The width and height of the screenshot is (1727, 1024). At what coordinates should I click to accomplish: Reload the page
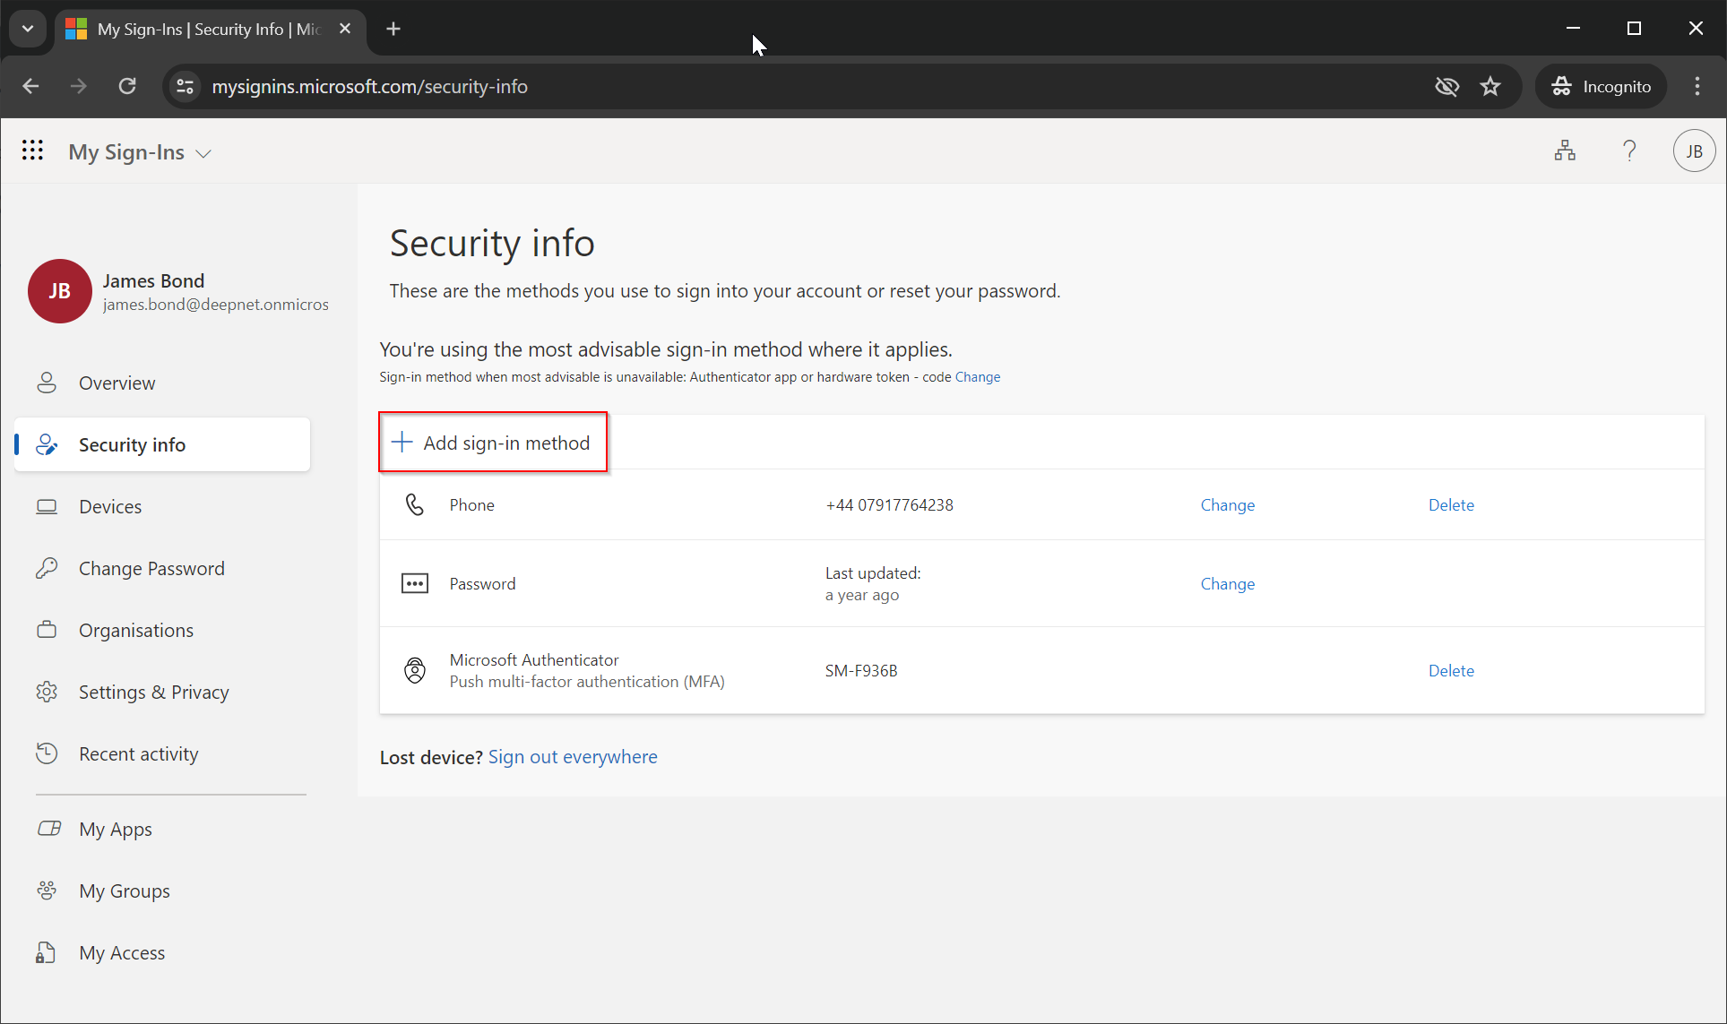coord(127,86)
